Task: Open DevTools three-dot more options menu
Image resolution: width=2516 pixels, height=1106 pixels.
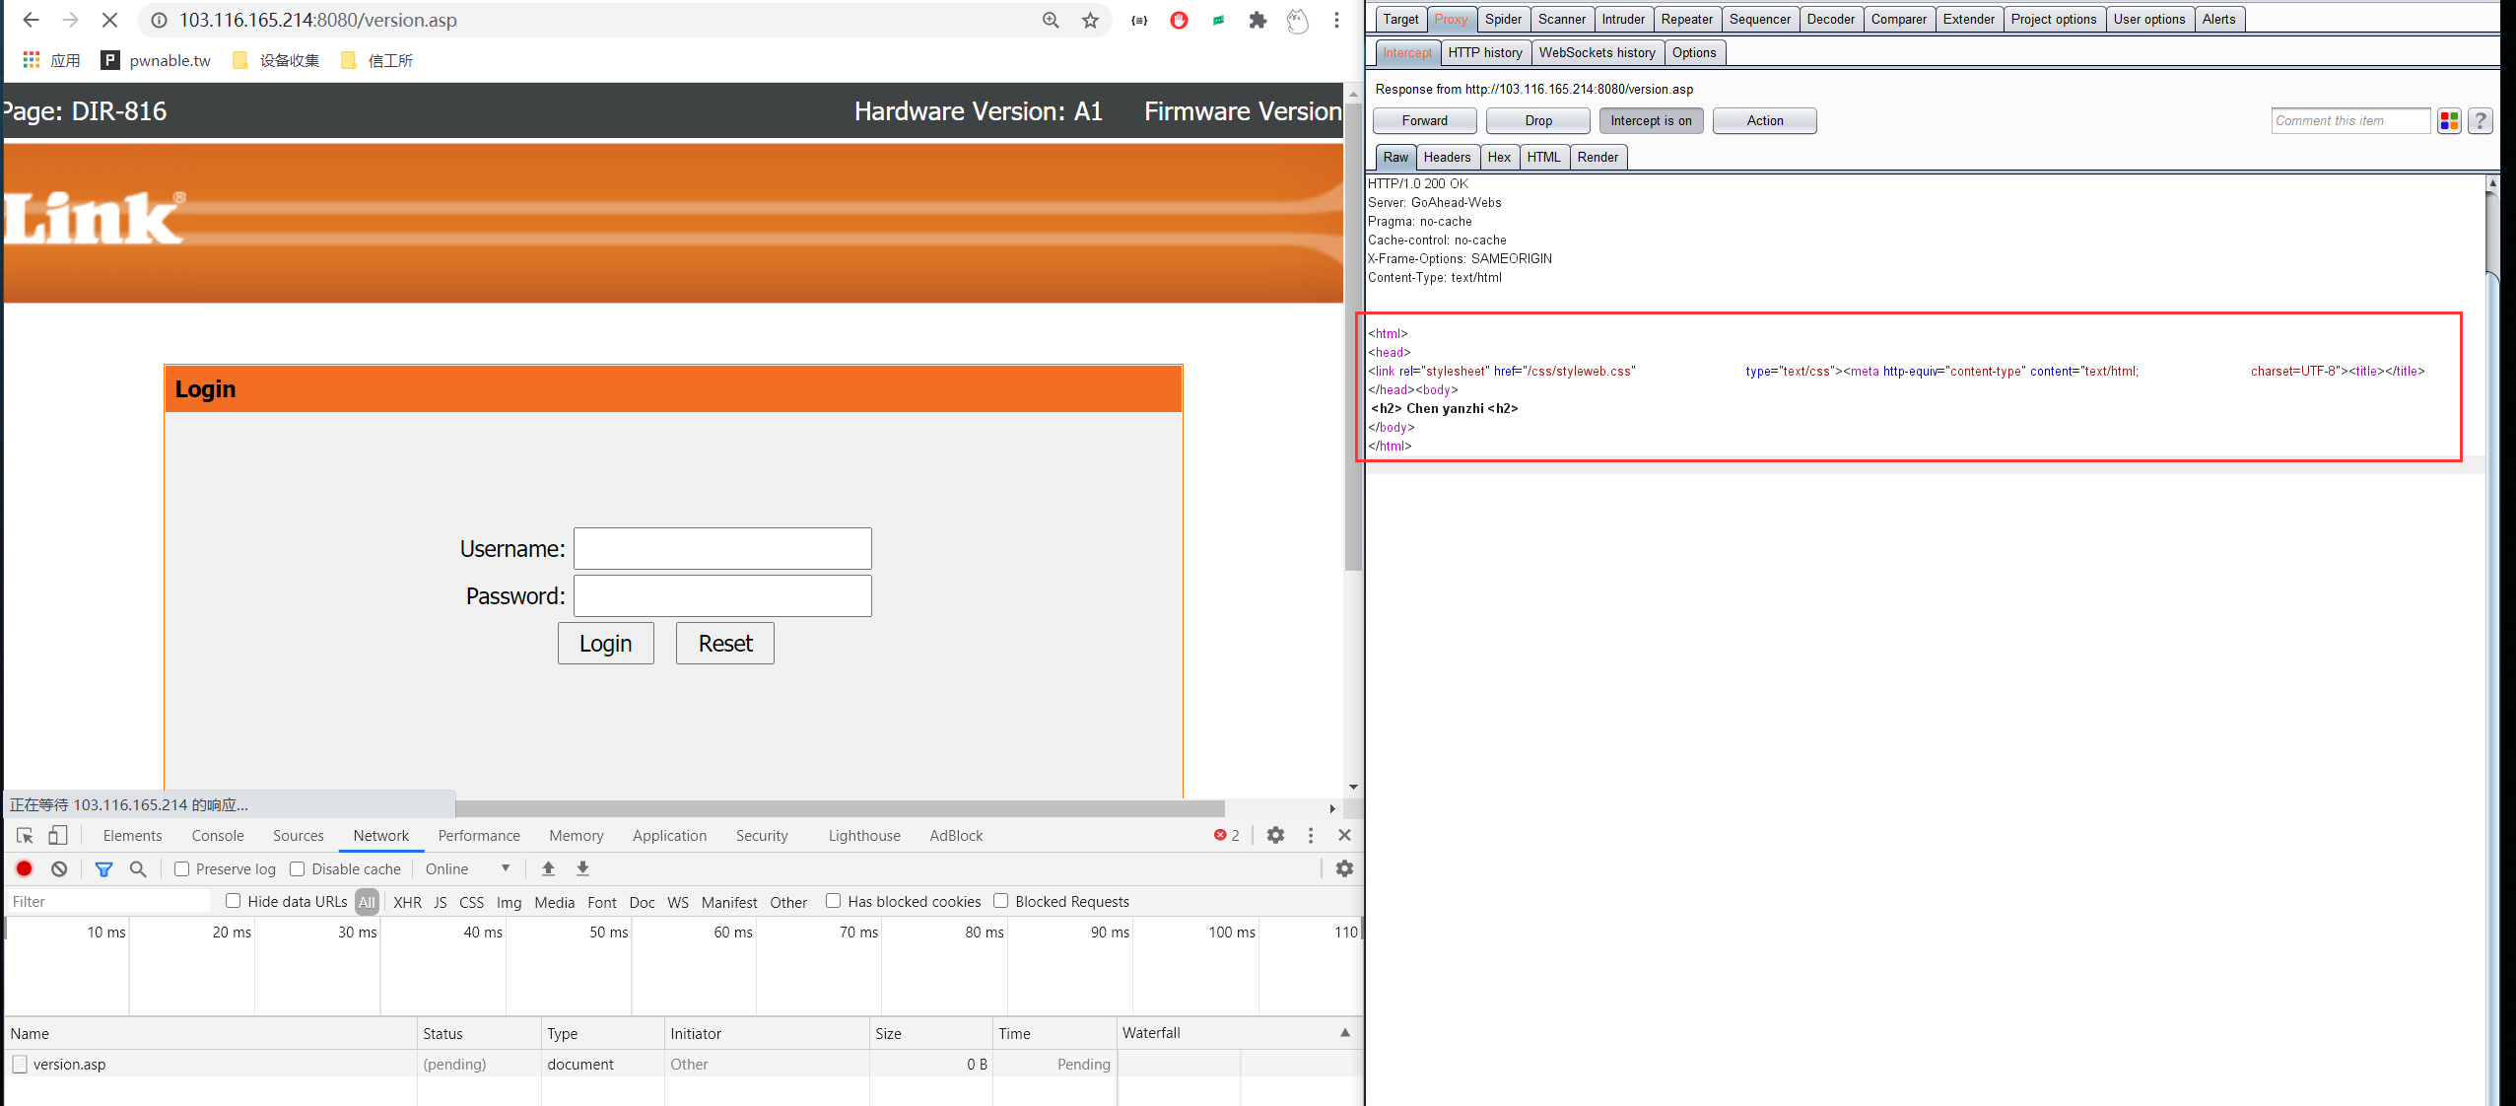Action: tap(1310, 835)
